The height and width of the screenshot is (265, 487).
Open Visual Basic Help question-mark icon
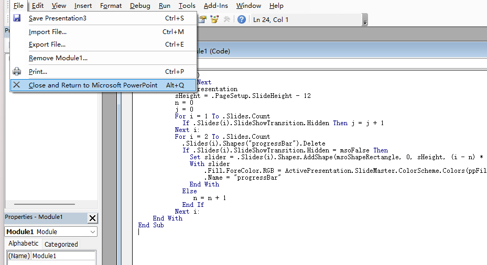click(x=241, y=19)
